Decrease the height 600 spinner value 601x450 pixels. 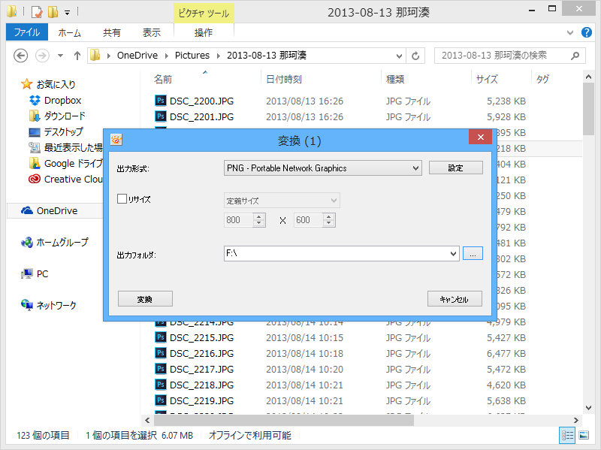(x=328, y=223)
